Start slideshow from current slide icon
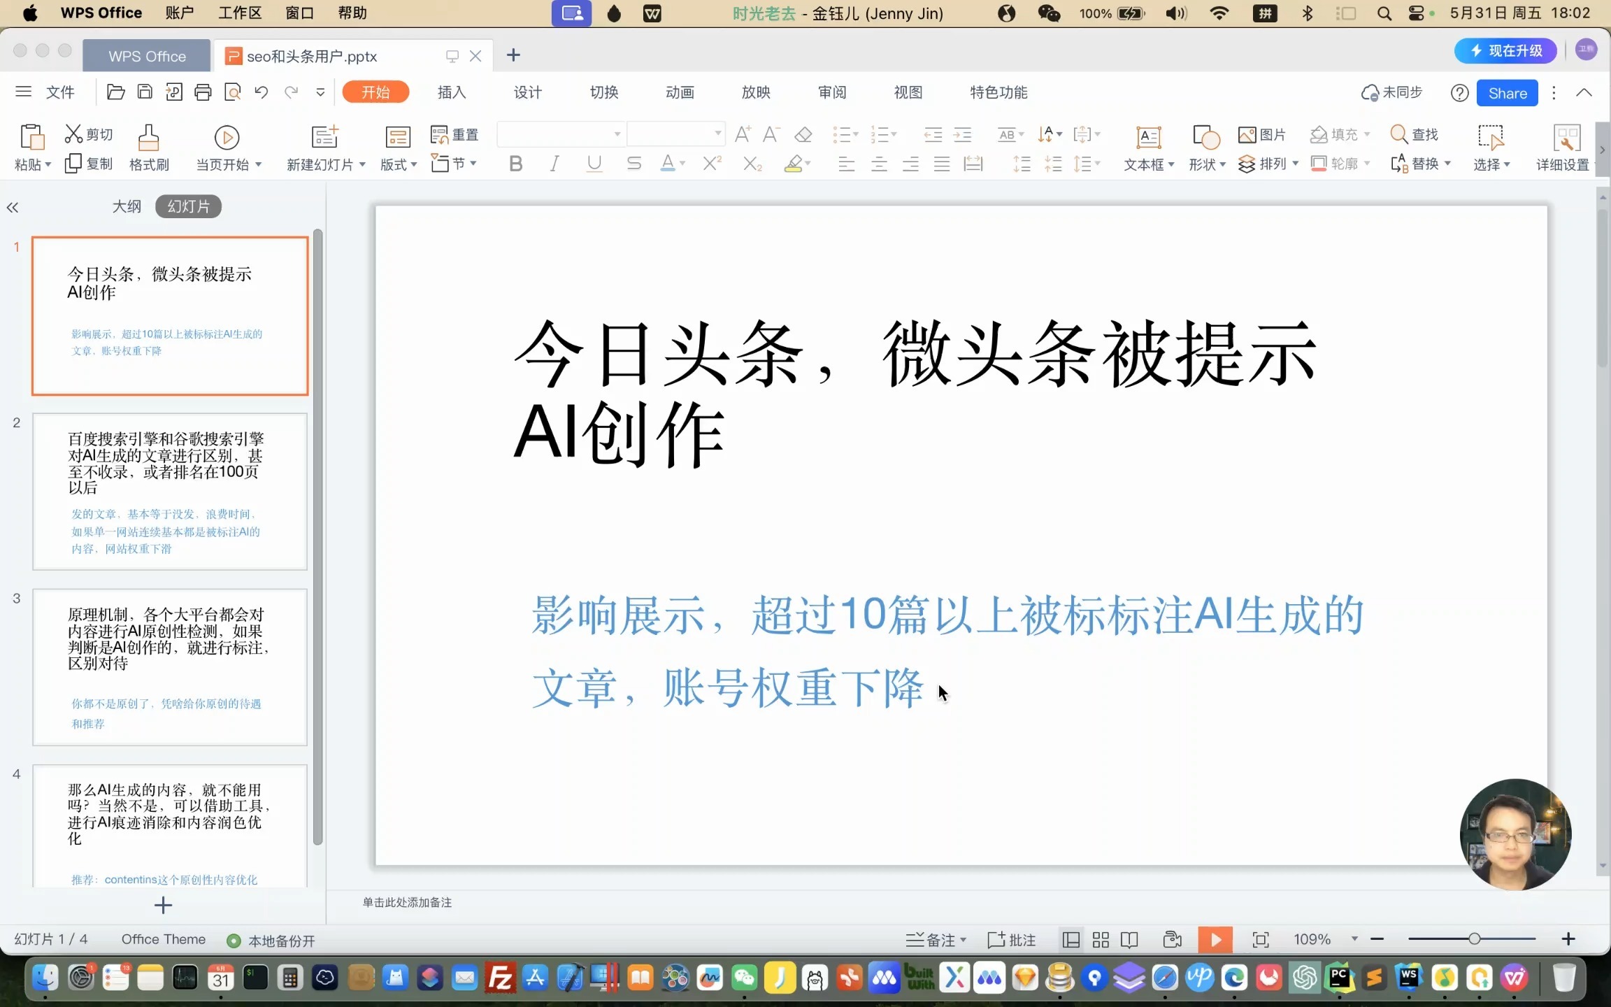Viewport: 1611px width, 1007px height. pyautogui.click(x=227, y=137)
